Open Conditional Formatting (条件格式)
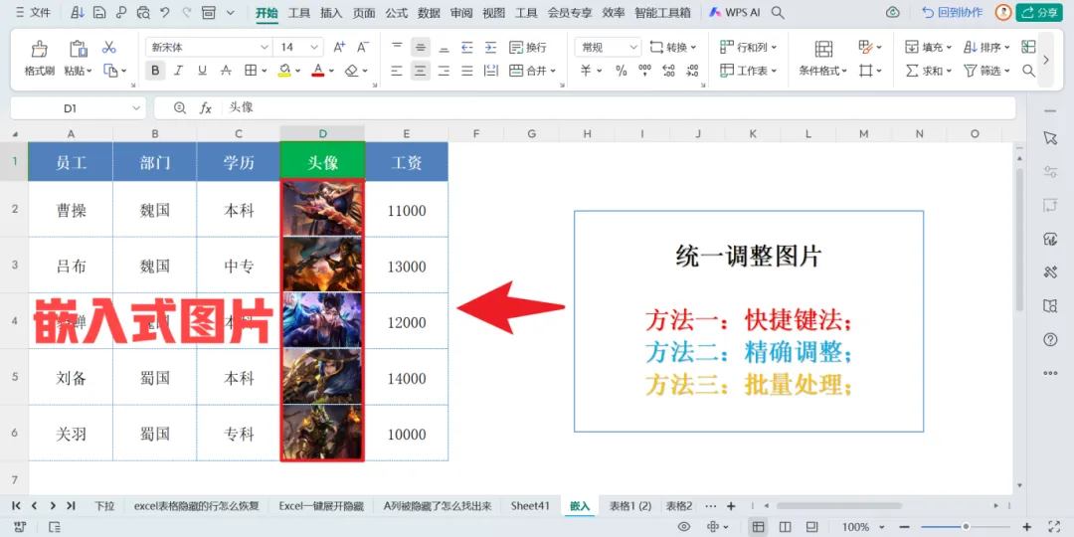The width and height of the screenshot is (1074, 537). coord(823,58)
